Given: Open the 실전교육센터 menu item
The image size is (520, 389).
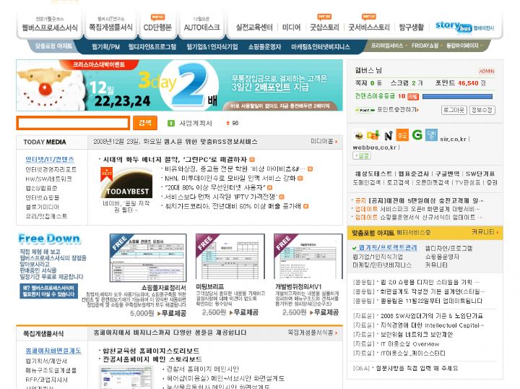Looking at the screenshot, I should pyautogui.click(x=254, y=27).
